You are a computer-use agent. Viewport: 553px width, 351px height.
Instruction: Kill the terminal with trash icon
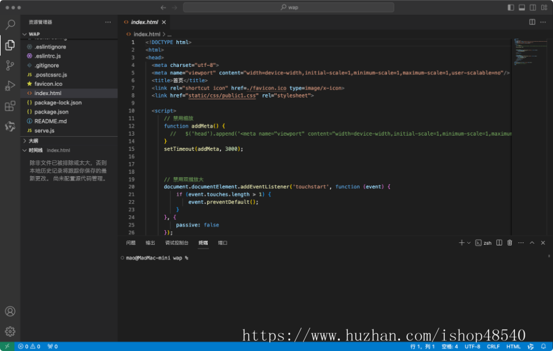(509, 242)
